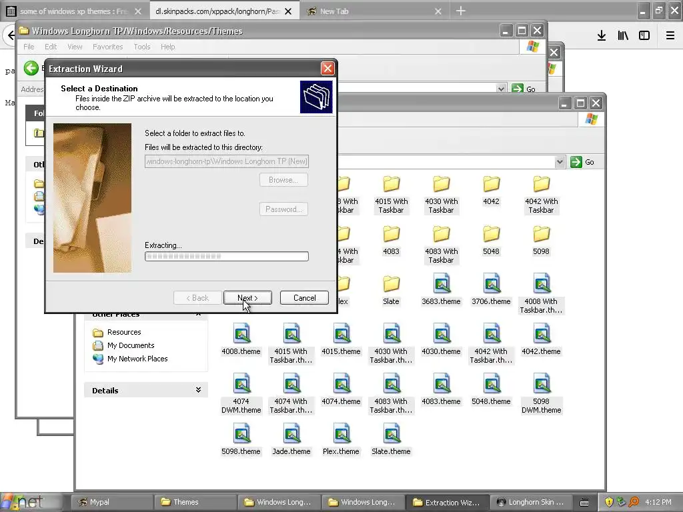Image resolution: width=683 pixels, height=512 pixels.
Task: Open the browser library icon
Action: [x=623, y=35]
